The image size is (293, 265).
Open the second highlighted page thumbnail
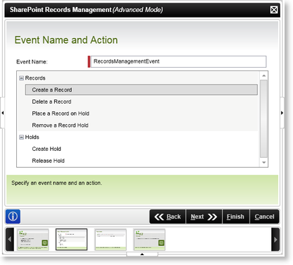click(x=72, y=240)
